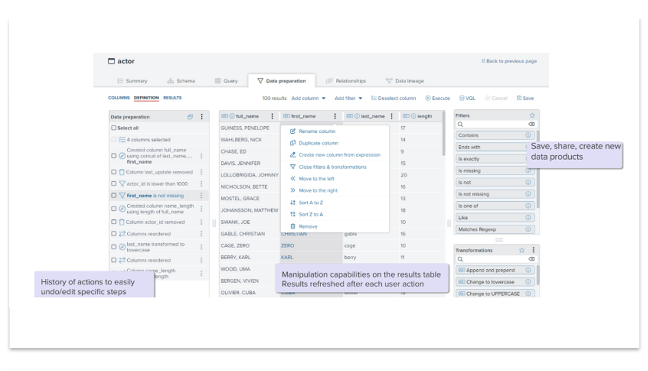Check the Select all checkbox
The width and height of the screenshot is (648, 371).
point(114,128)
